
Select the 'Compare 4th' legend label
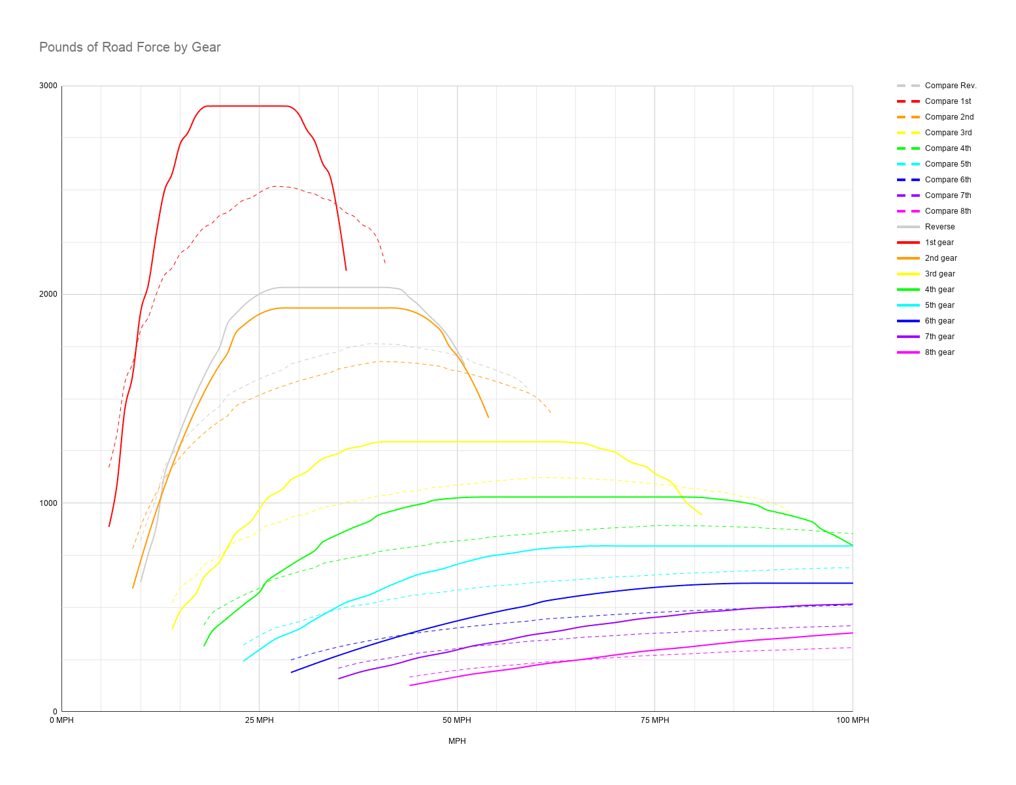[x=948, y=148]
